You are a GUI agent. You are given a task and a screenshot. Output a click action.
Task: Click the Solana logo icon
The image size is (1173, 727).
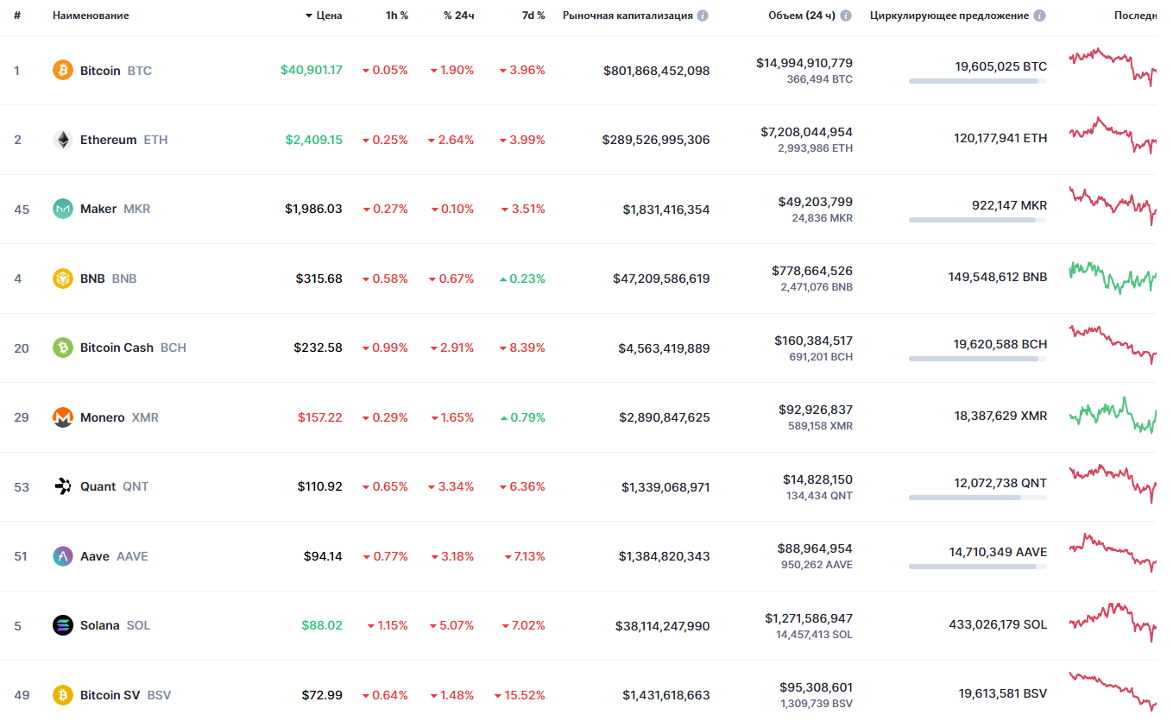63,625
